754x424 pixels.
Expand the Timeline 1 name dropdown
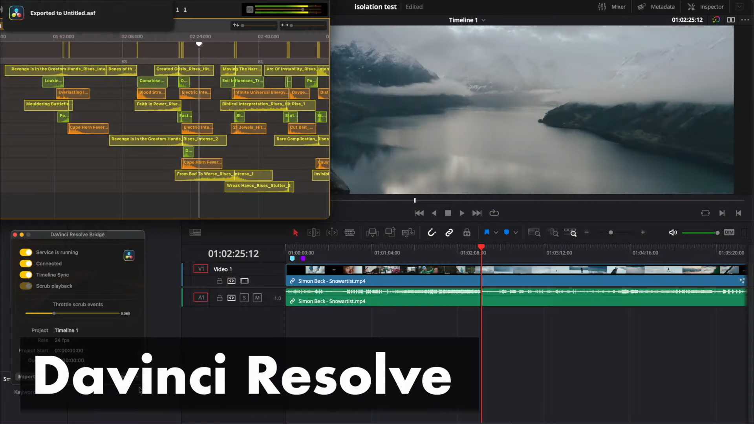[x=483, y=20]
